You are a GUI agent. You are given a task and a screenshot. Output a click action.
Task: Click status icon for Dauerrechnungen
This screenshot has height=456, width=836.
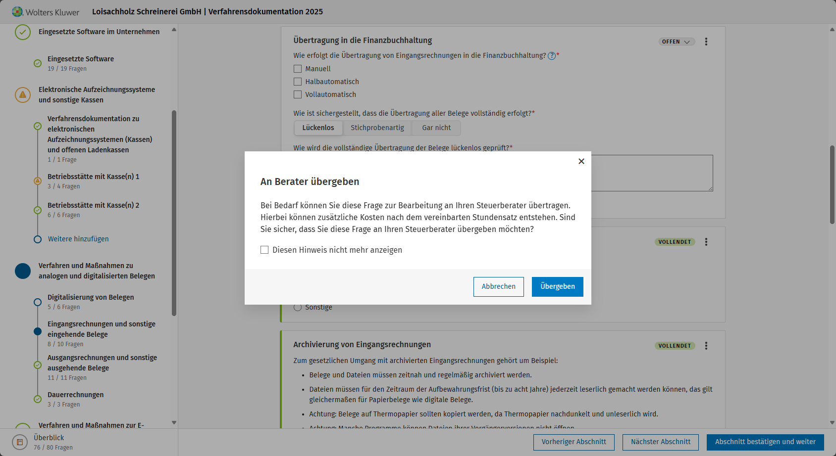[x=38, y=399]
